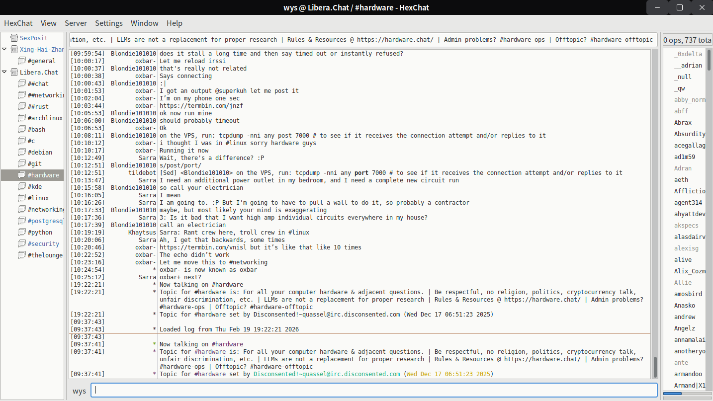Click the channel icon beside #bash

(x=21, y=129)
